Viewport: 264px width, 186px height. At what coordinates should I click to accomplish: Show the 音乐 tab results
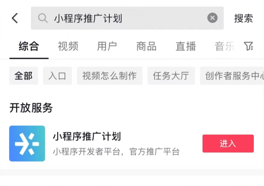(x=224, y=46)
